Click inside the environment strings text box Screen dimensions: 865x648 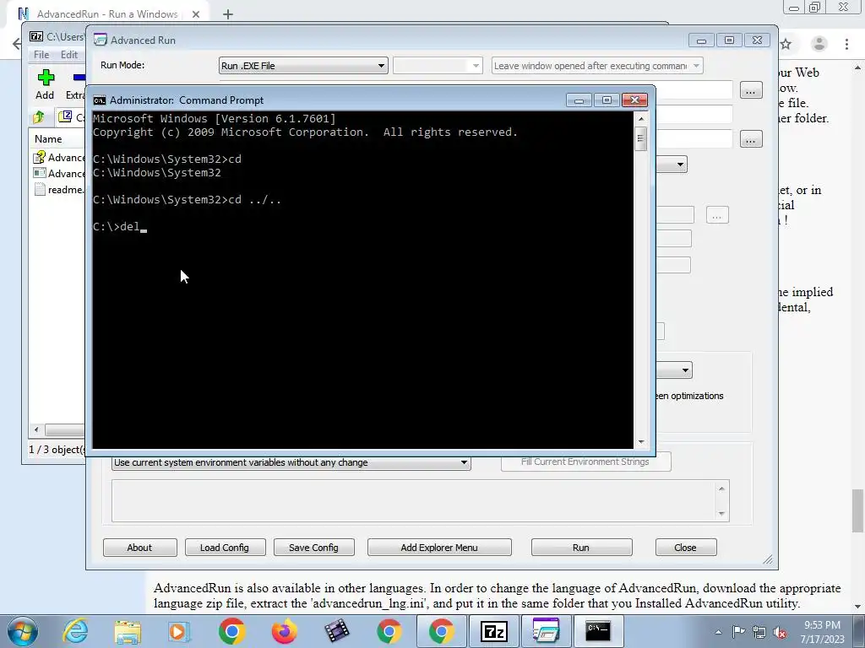pyautogui.click(x=414, y=500)
